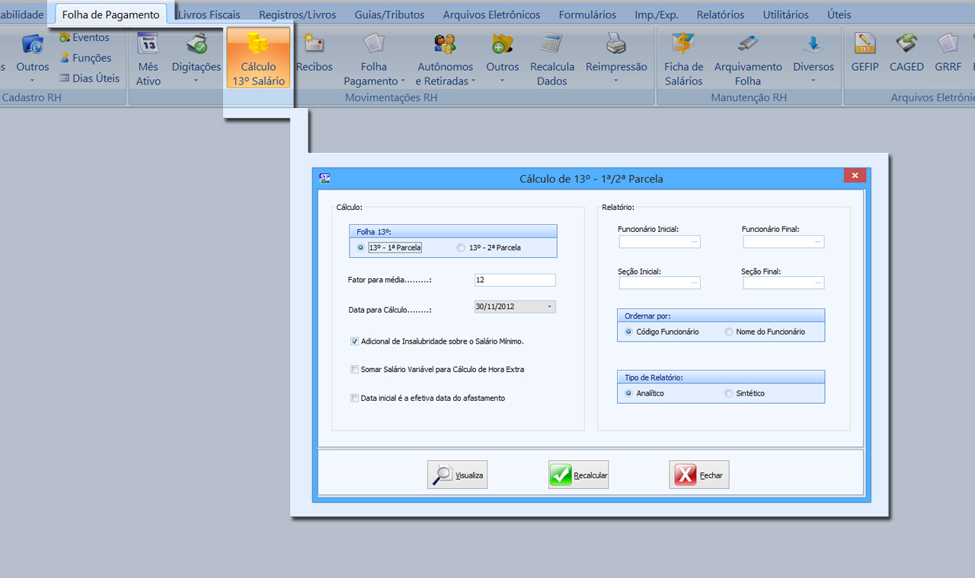Click the CAGED ribbon icon
Screen dimensions: 975x578
pos(906,43)
